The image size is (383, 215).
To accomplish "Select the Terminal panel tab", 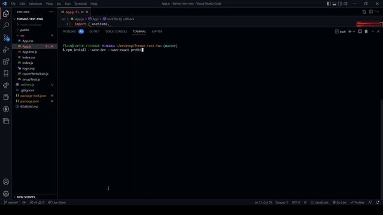I will (139, 32).
